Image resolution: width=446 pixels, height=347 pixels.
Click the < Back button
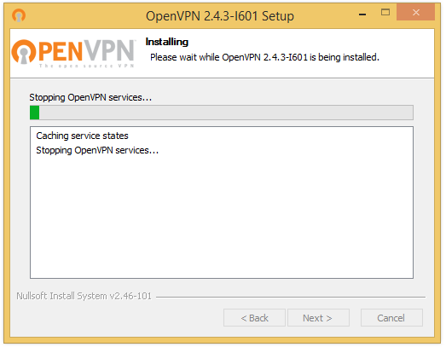[254, 318]
